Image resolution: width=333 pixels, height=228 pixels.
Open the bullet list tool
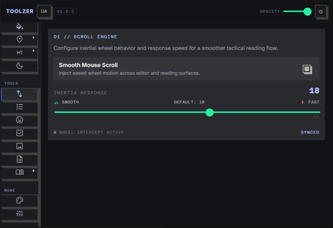19,107
